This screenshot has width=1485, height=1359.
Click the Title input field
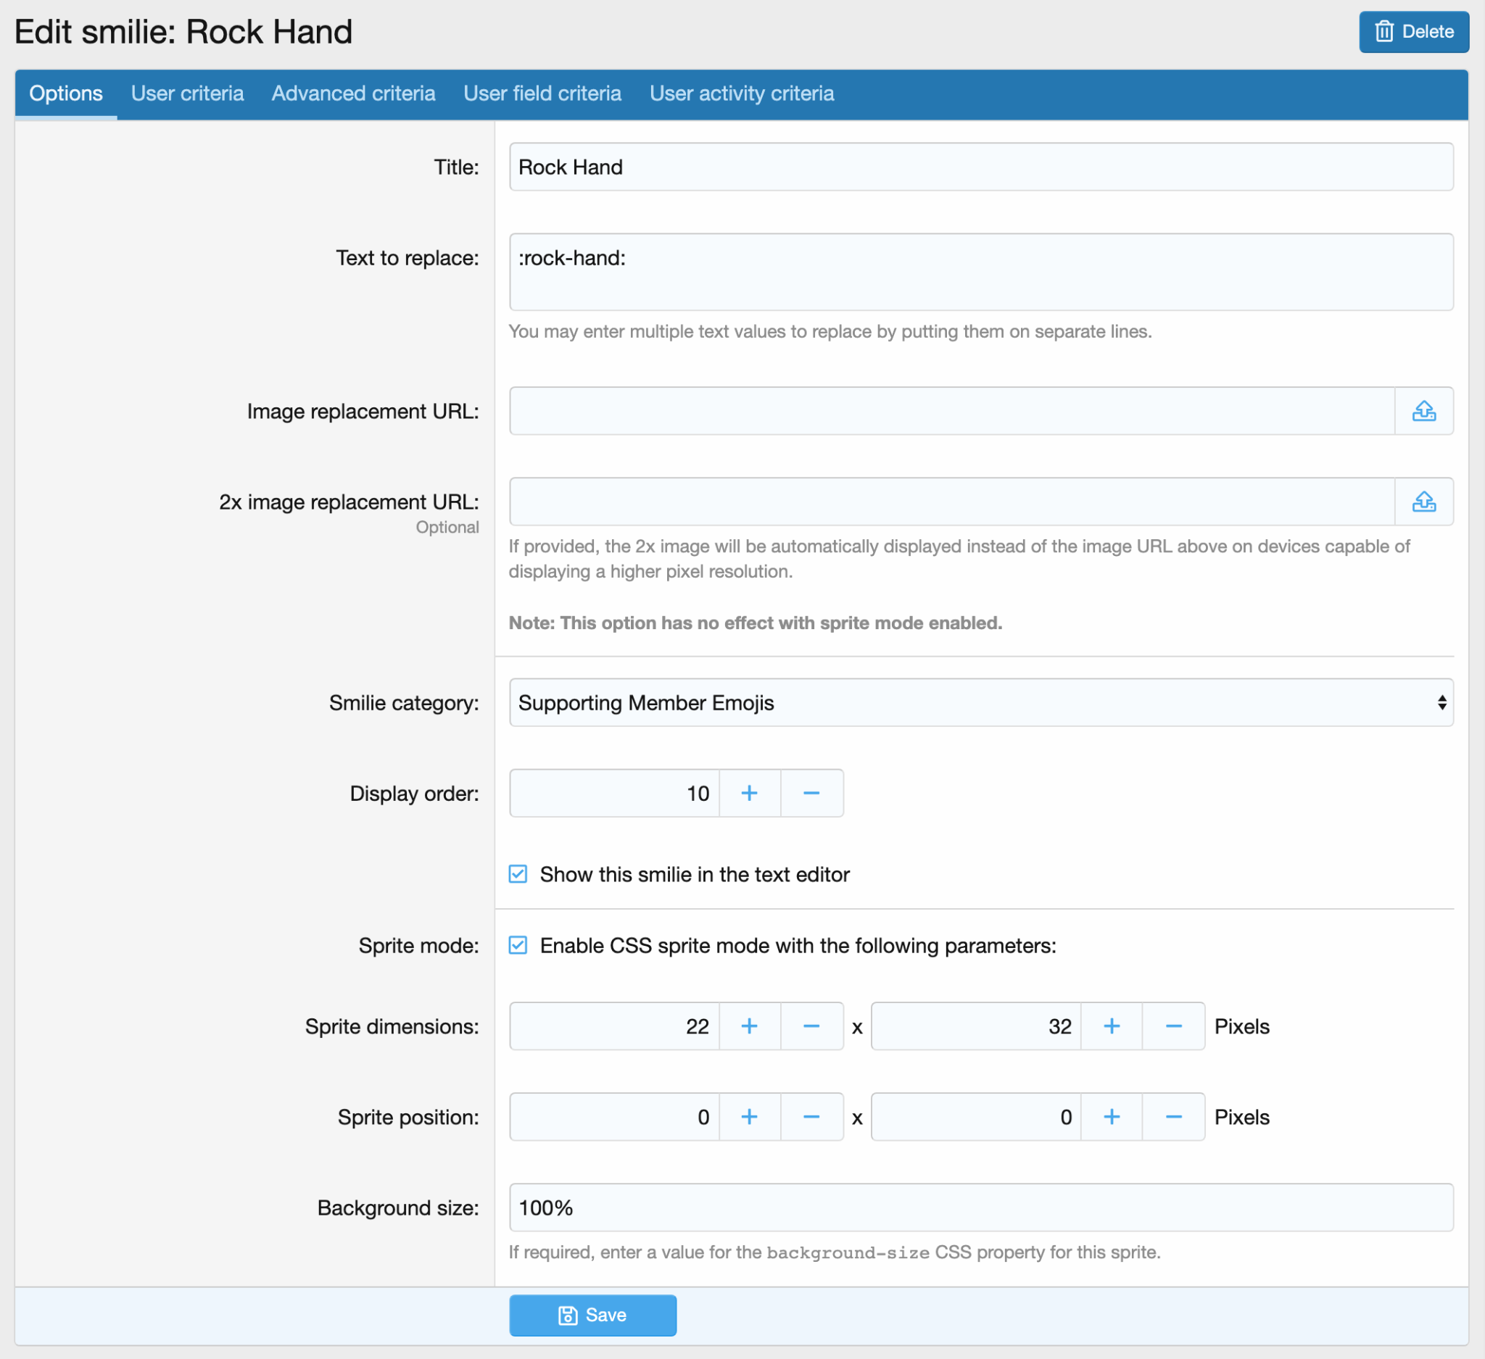[x=980, y=167]
